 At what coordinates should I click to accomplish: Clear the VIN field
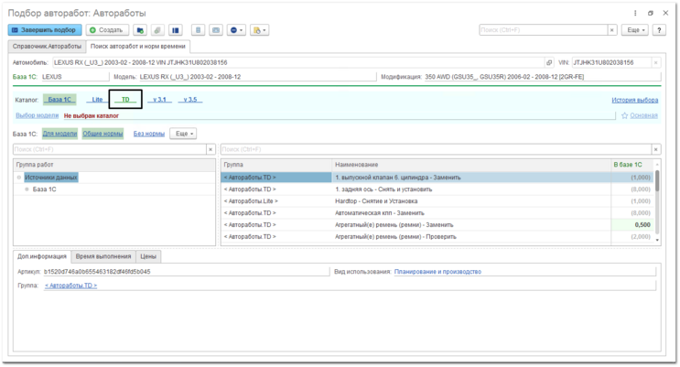(655, 62)
